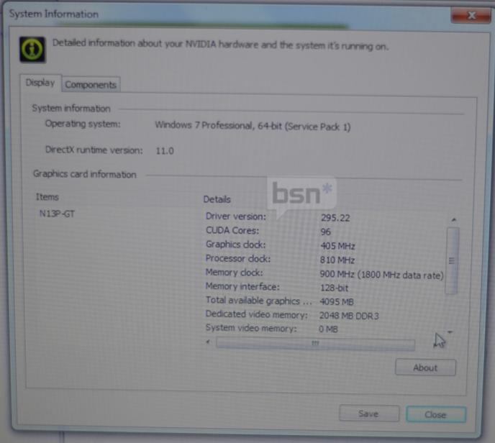Screen dimensions: 495x443
Task: Click the Memory interface label
Action: pyautogui.click(x=242, y=286)
